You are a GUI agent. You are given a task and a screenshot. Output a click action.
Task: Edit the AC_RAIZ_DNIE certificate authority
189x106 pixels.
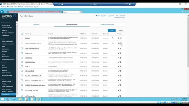[x=119, y=71]
